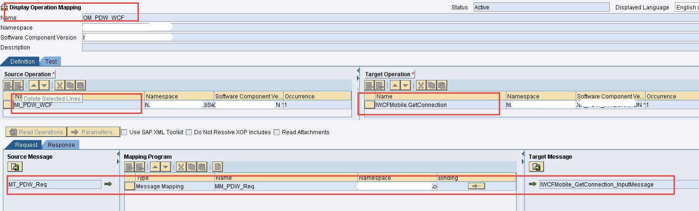
Task: Switch to the Test tab
Action: click(x=51, y=62)
